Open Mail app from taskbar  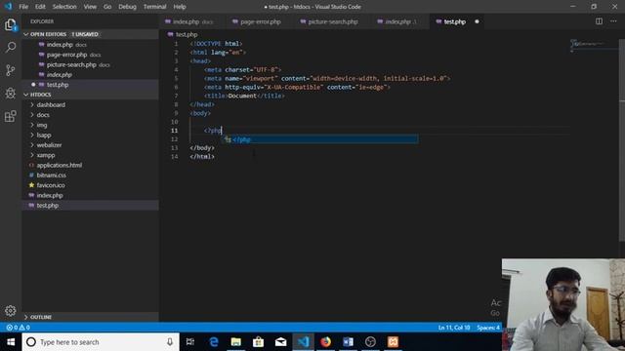pyautogui.click(x=280, y=342)
